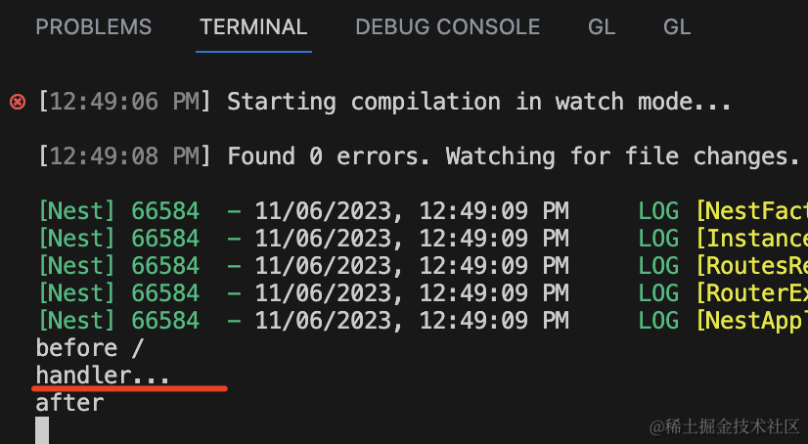This screenshot has height=444, width=808.
Task: Click the red error circle icon
Action: pyautogui.click(x=17, y=102)
